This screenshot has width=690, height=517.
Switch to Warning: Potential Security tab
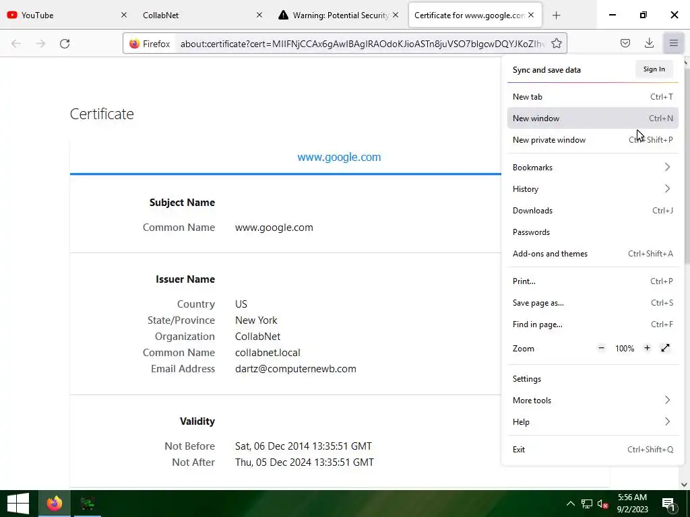tap(338, 15)
